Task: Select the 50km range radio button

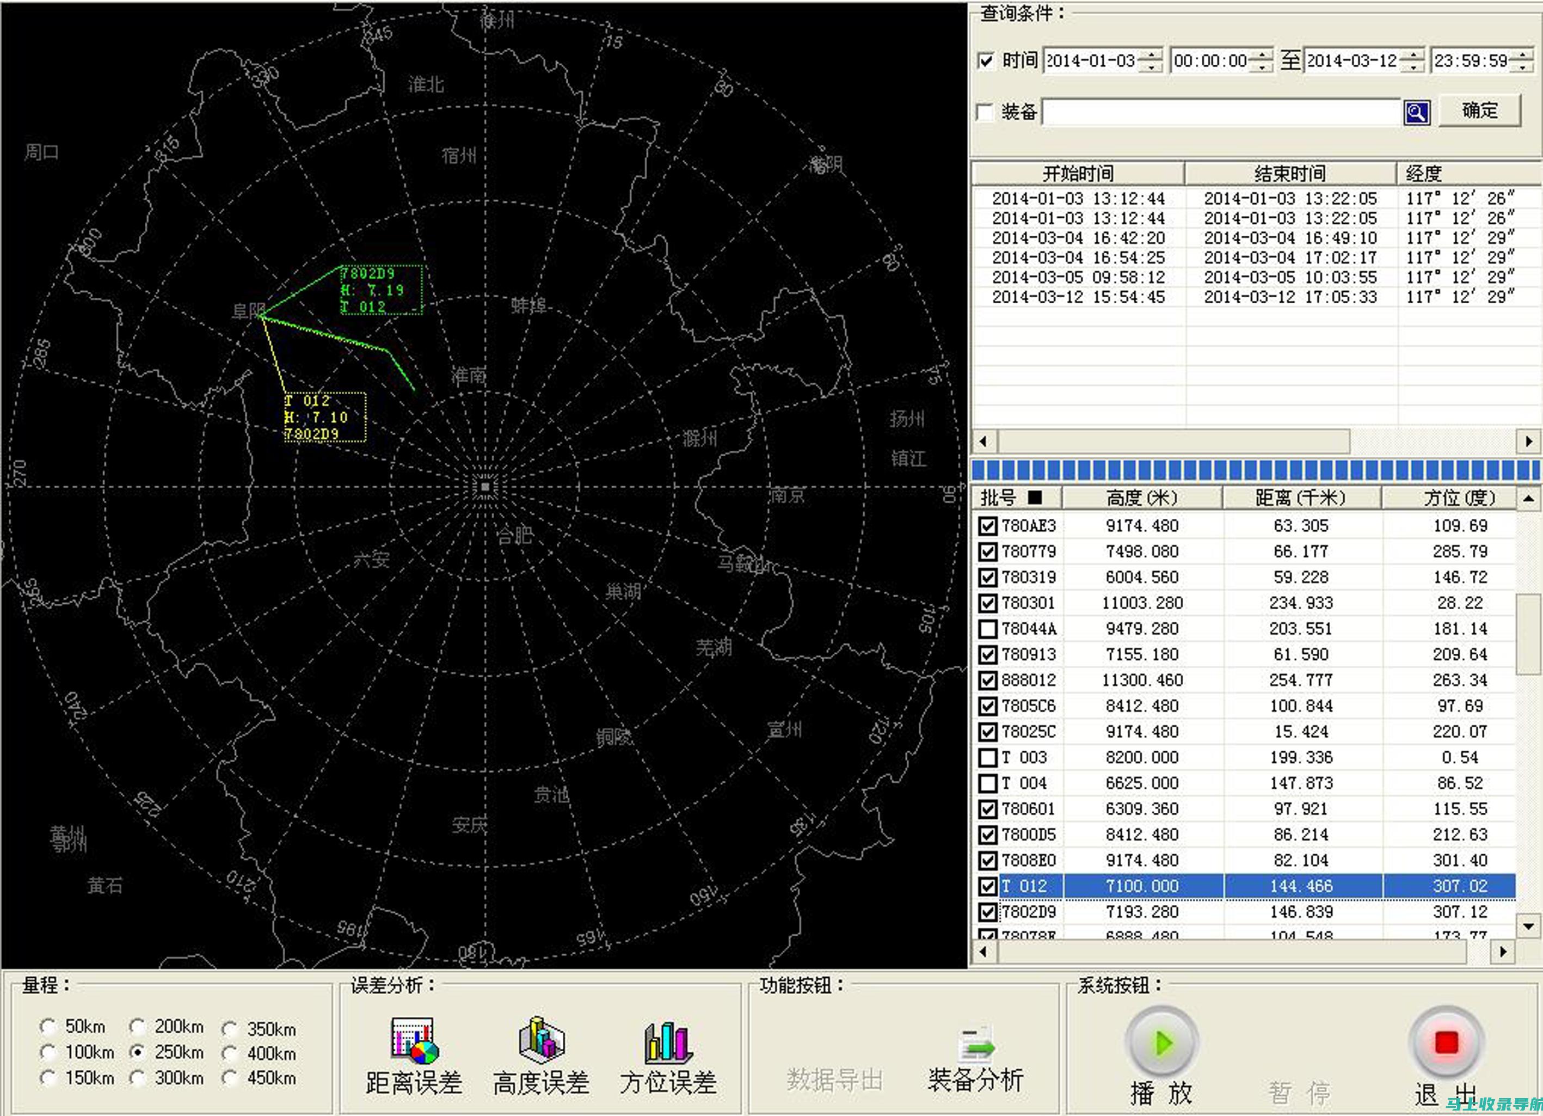Action: [48, 1026]
